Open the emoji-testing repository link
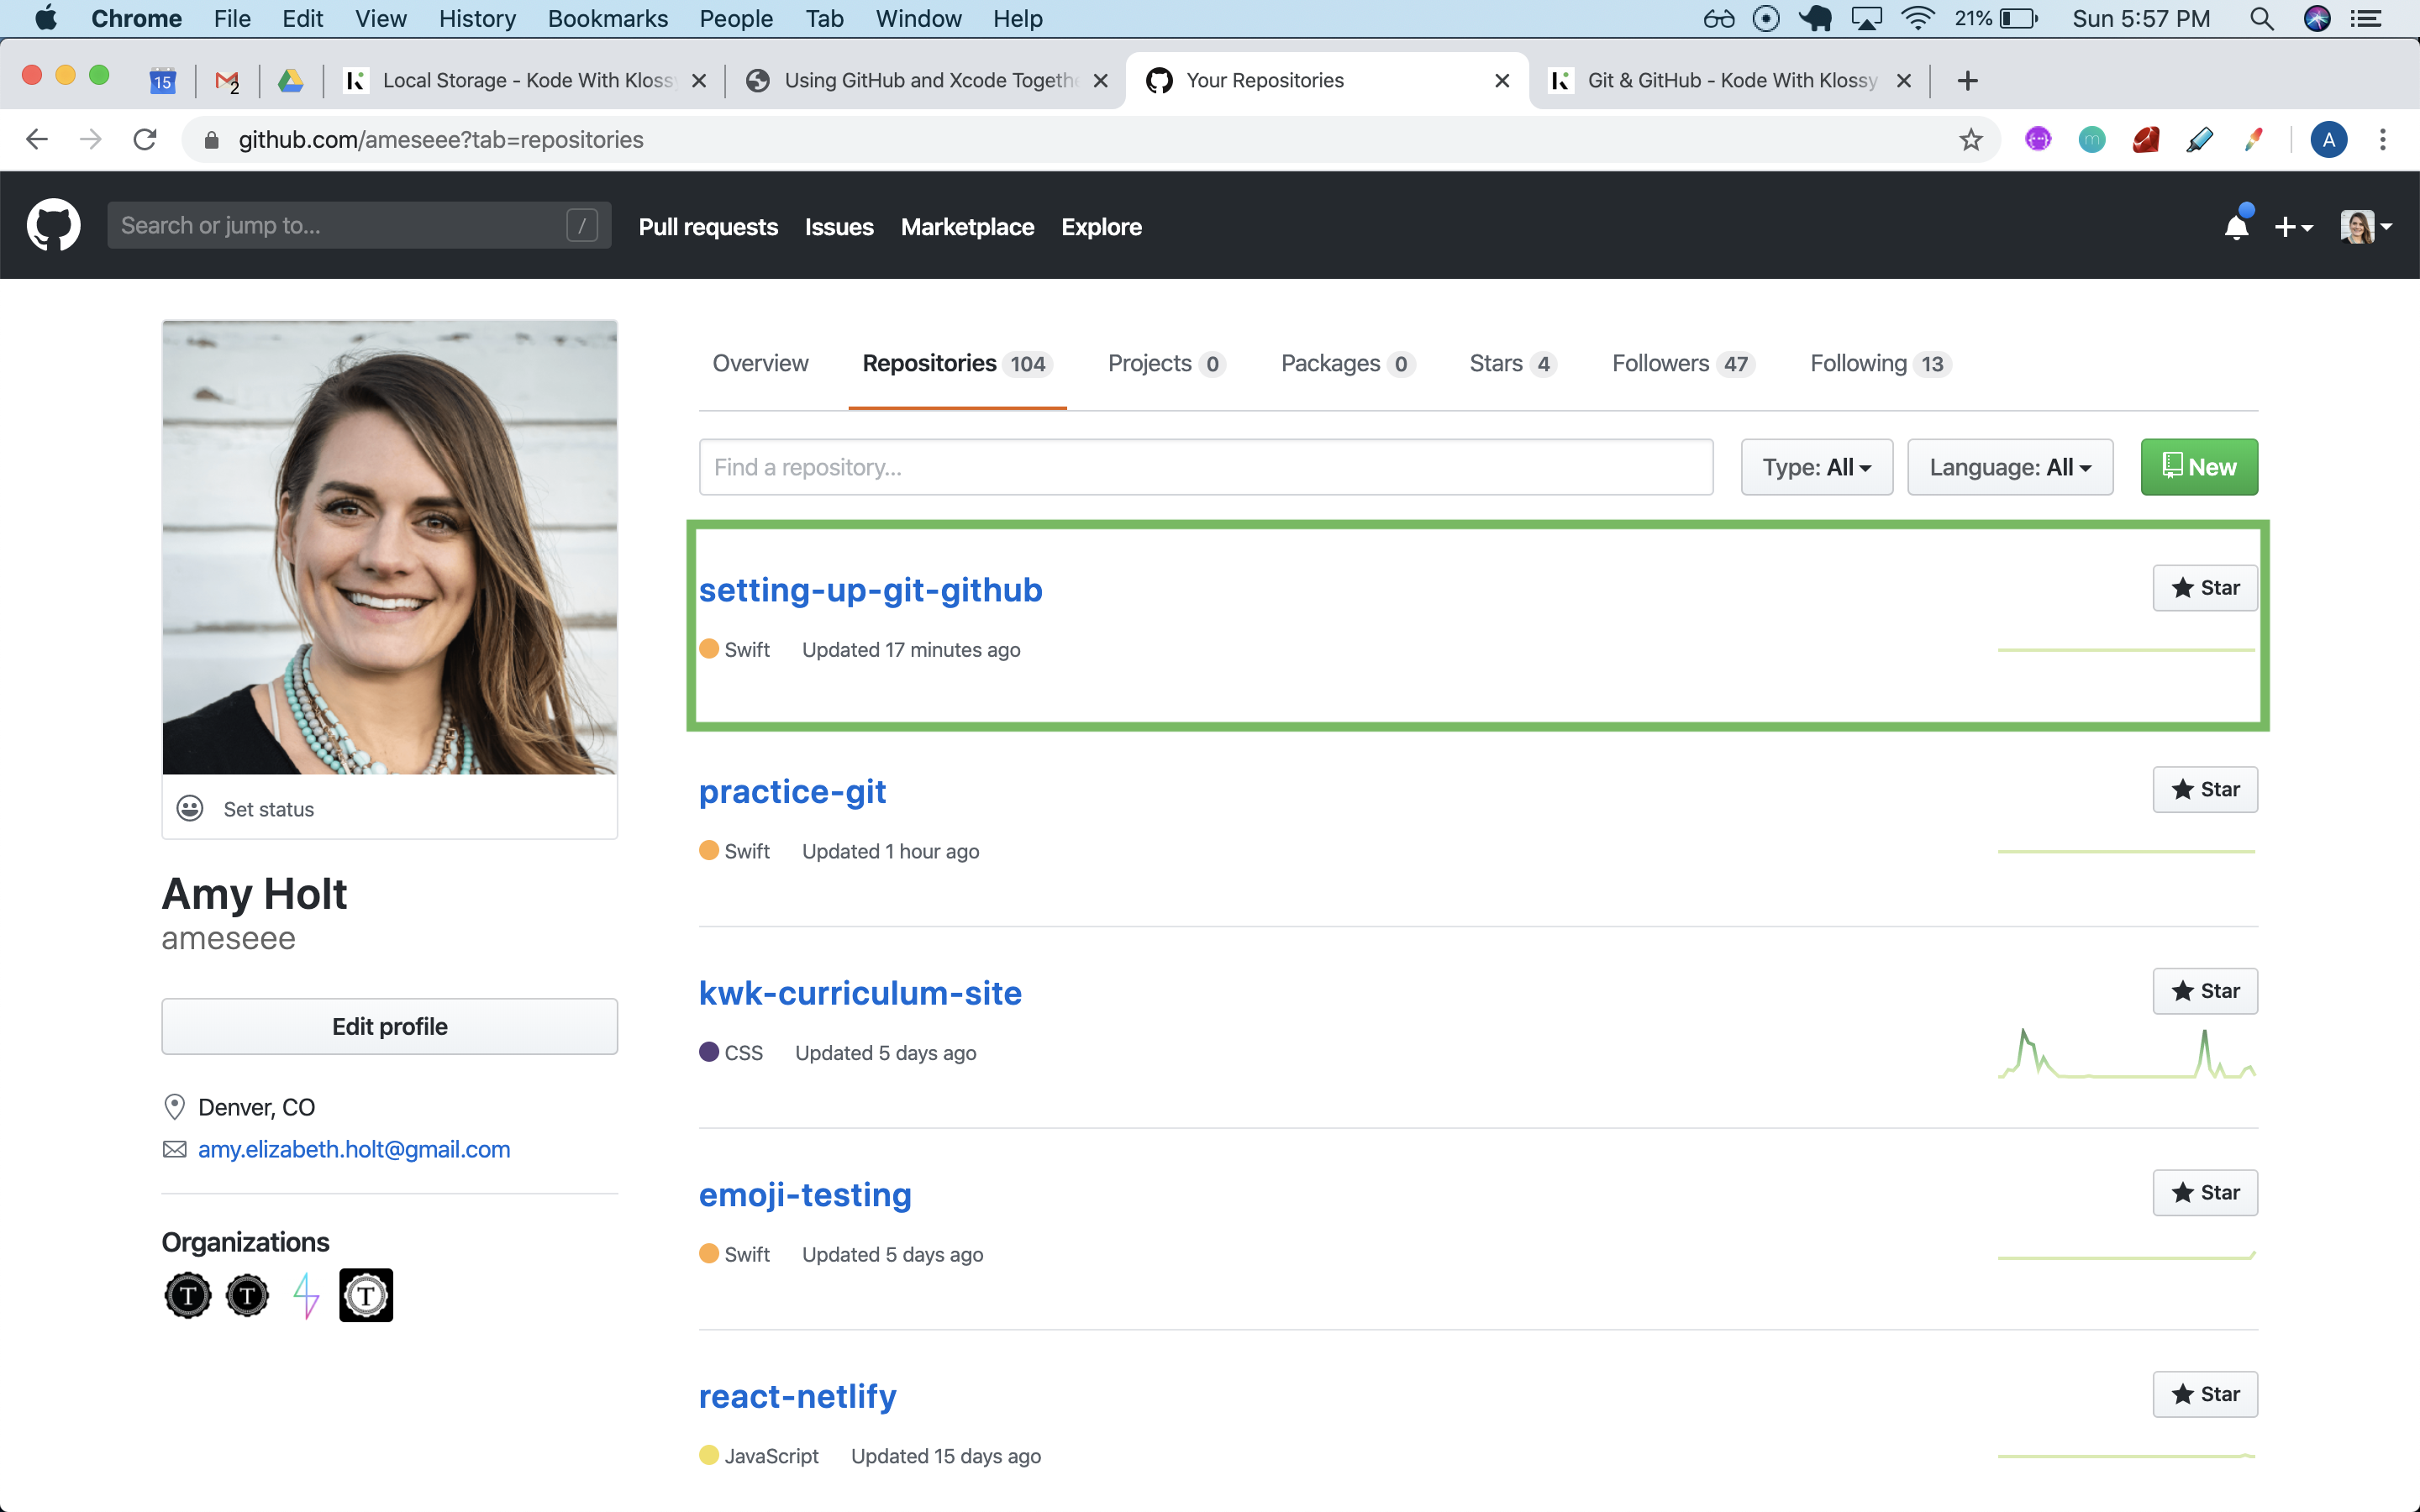 tap(805, 1194)
